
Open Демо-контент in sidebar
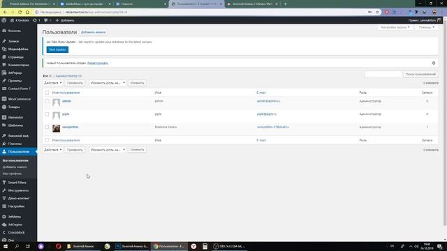[18, 198]
